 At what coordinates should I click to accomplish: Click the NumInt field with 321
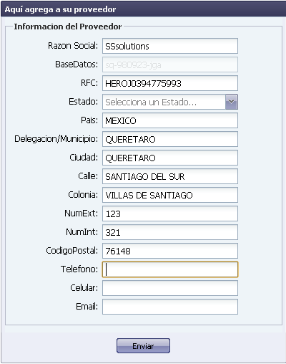pos(170,232)
